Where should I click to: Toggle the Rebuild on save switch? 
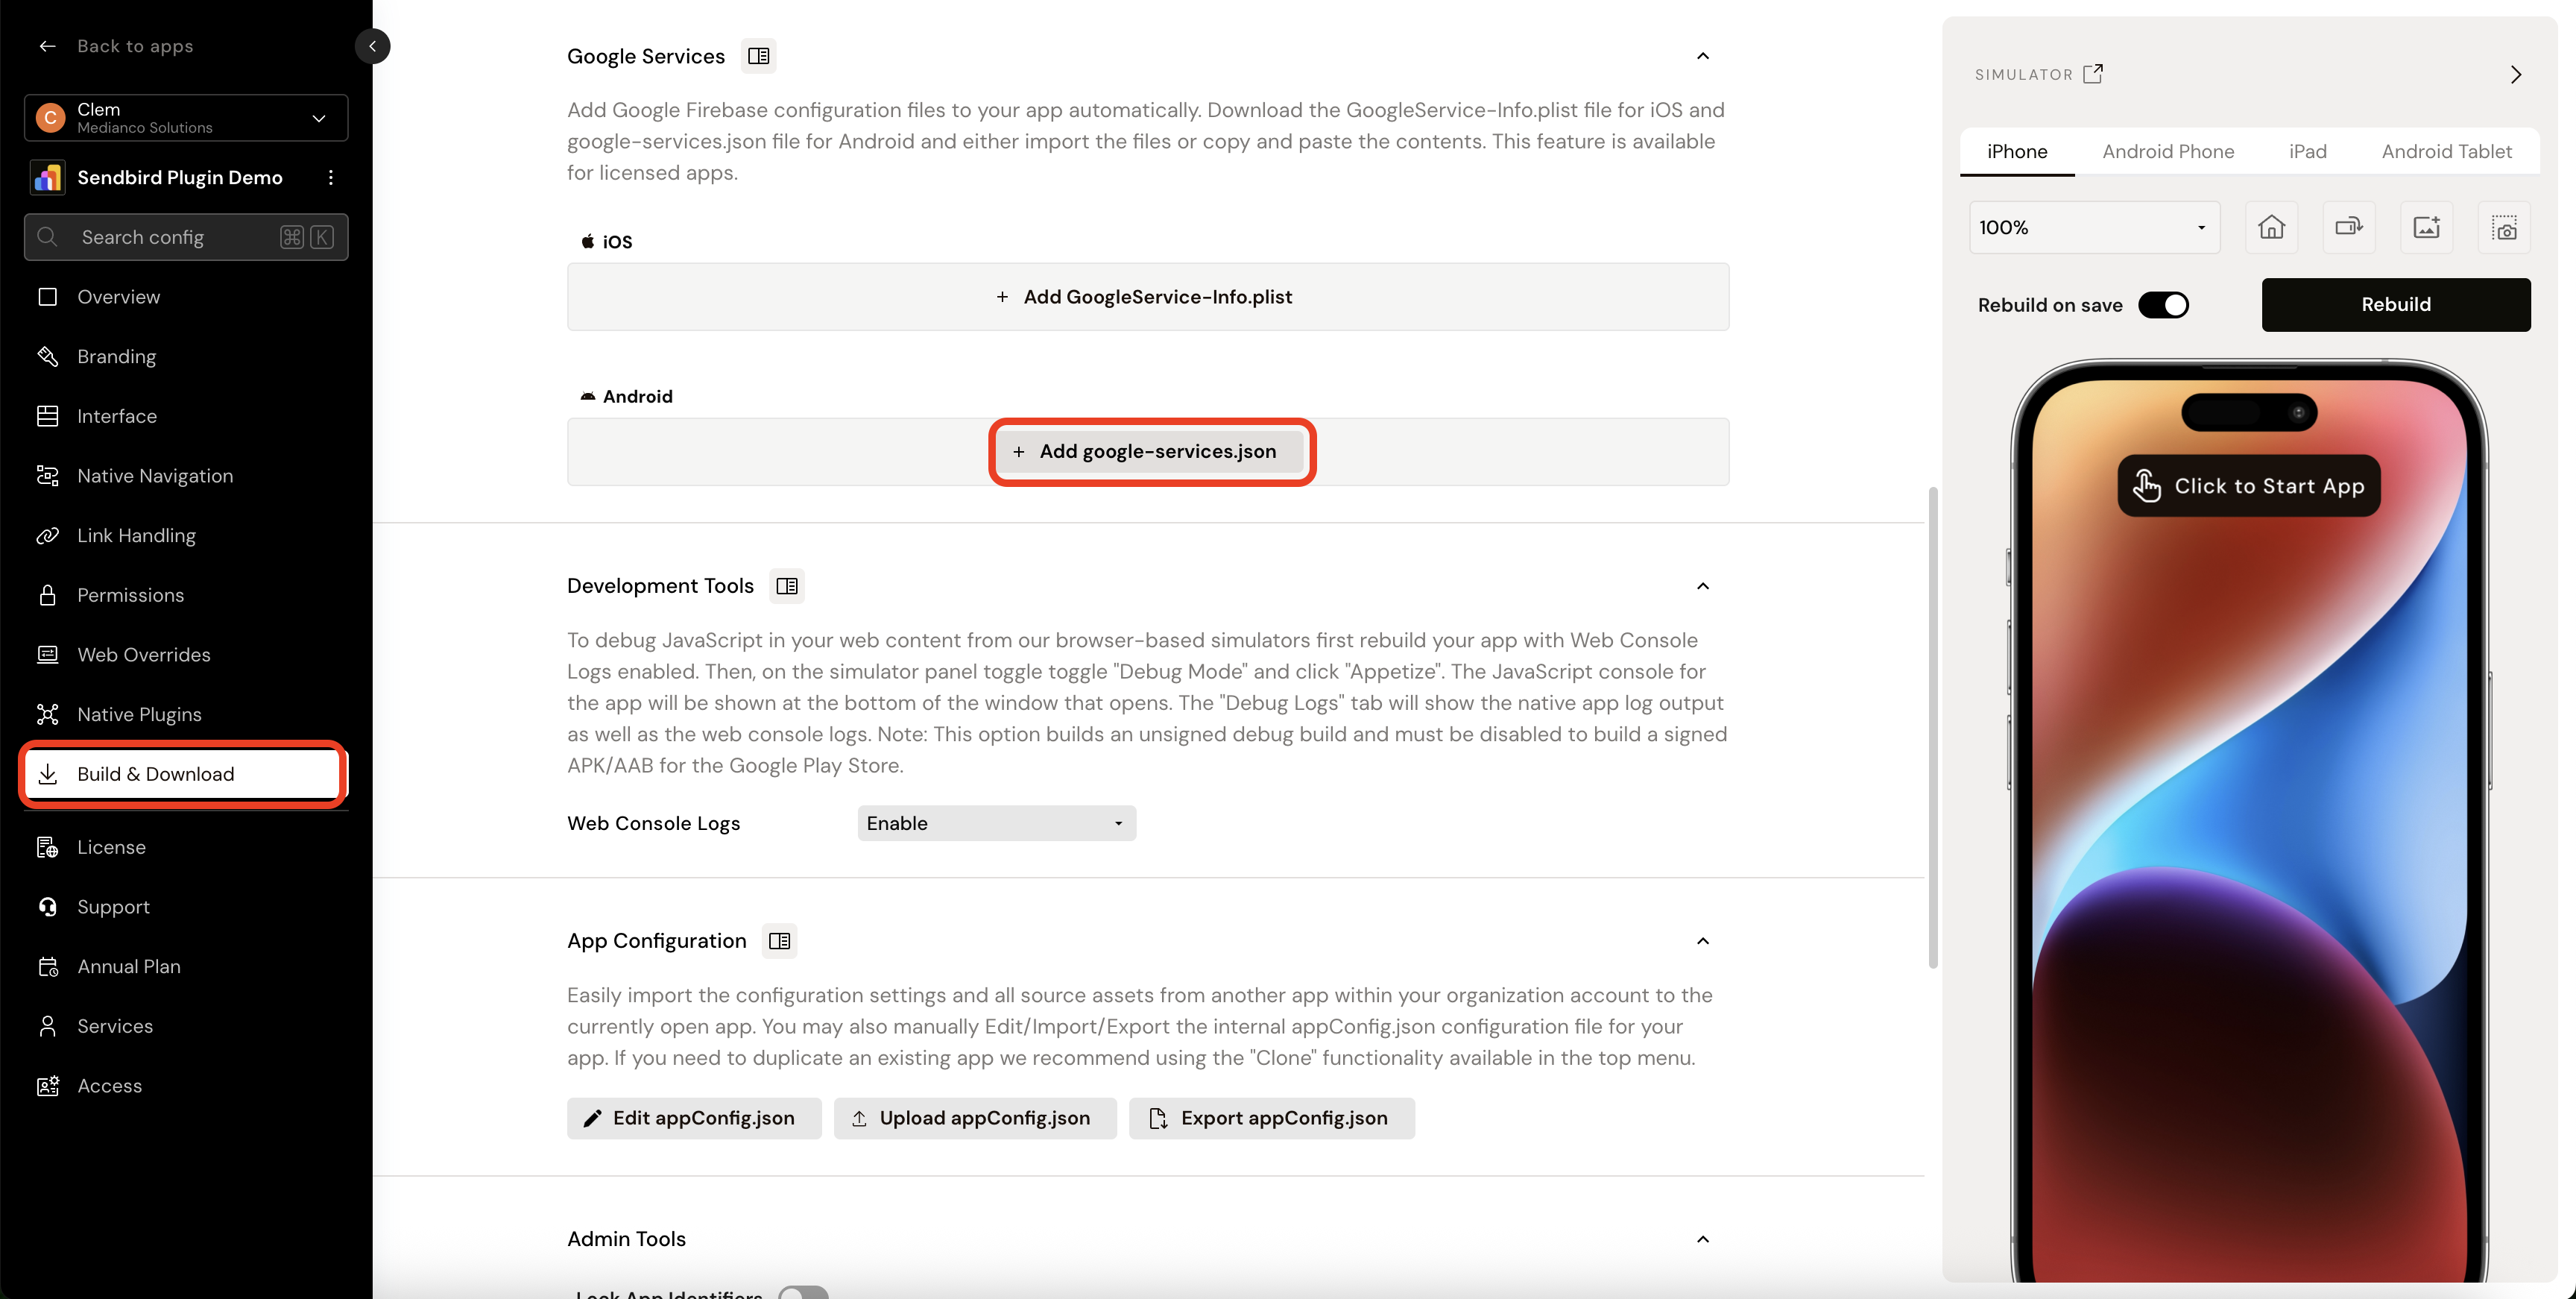[x=2163, y=305]
